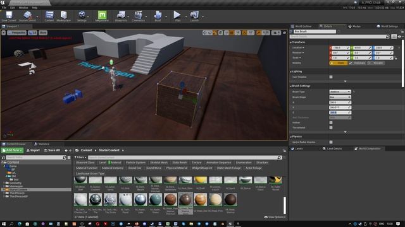Image resolution: width=405 pixels, height=227 pixels.
Task: Open the Window menu
Action: (x=23, y=8)
